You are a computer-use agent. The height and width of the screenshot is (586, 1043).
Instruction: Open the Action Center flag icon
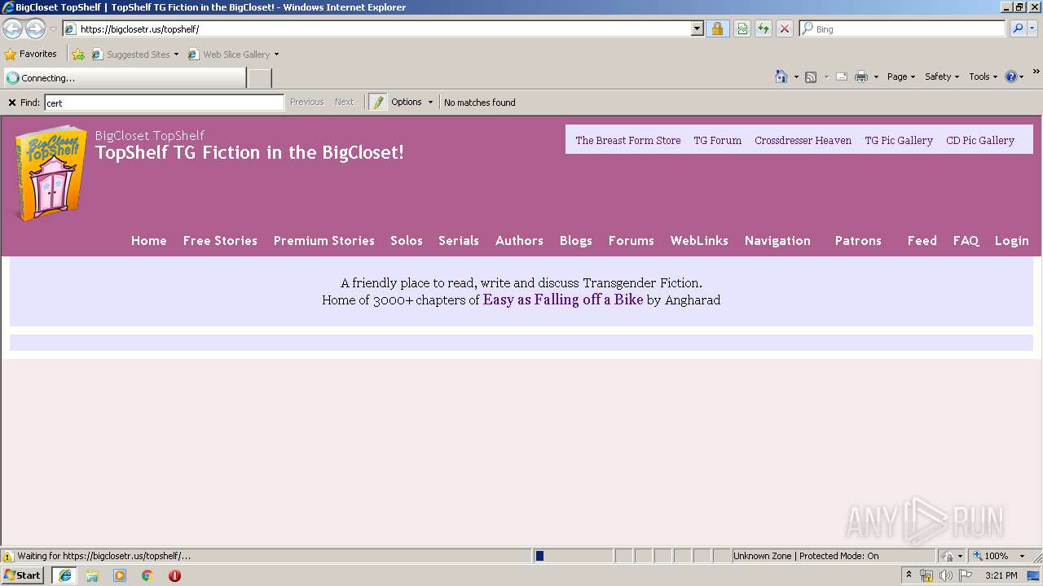point(966,575)
